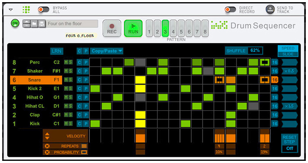Open the folder icon to browse patches
Image resolution: width=308 pixels, height=163 pixels.
[x=34, y=24]
